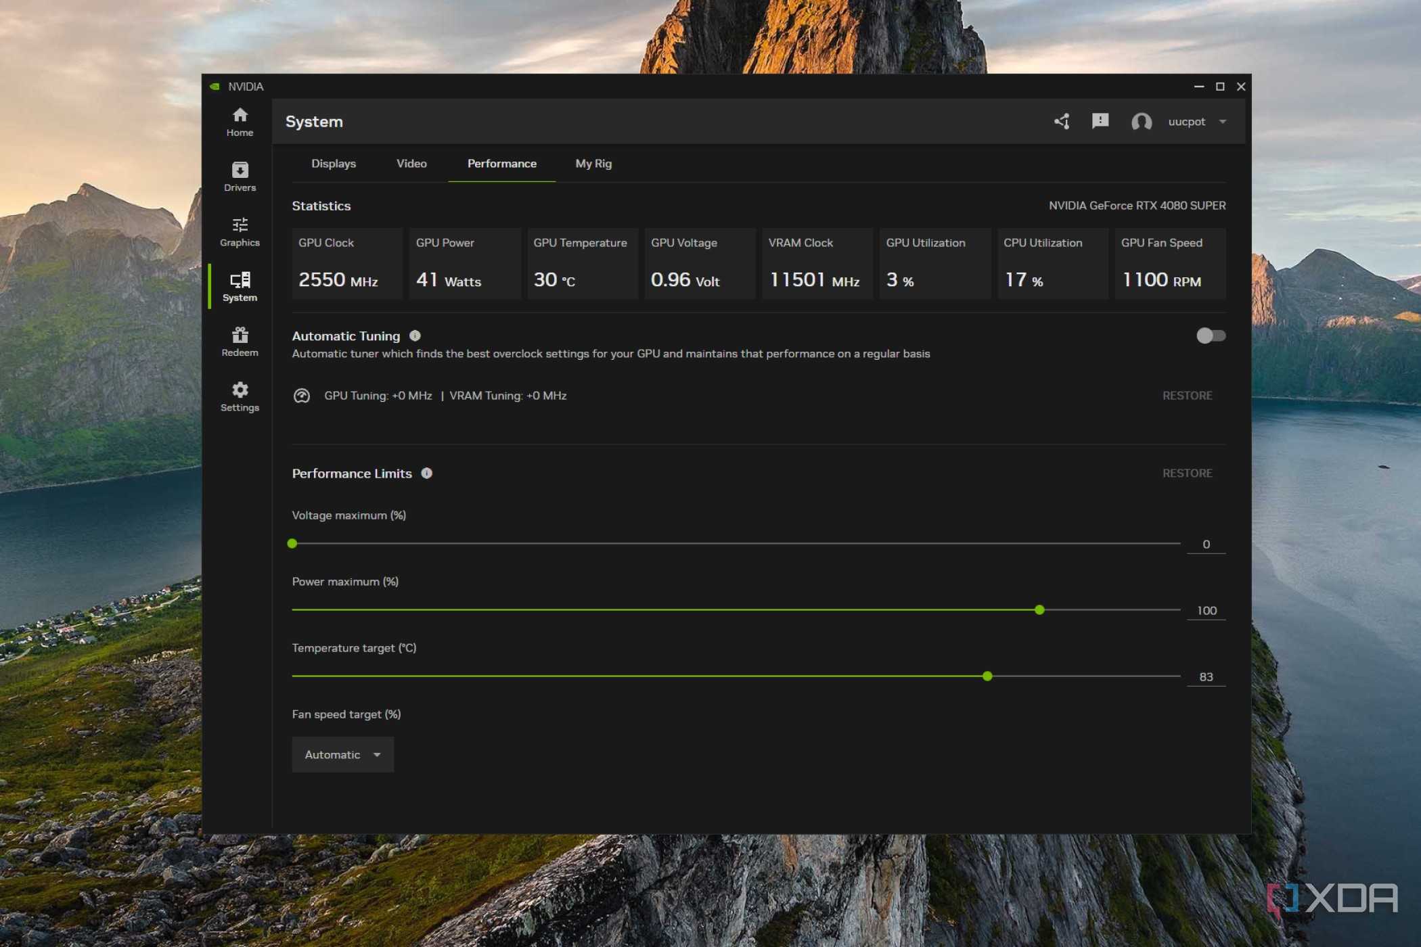1421x947 pixels.
Task: Open the Fan speed target Automatic dropdown
Action: tap(342, 754)
